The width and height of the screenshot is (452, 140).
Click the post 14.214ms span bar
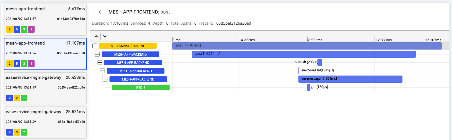[x=303, y=54]
